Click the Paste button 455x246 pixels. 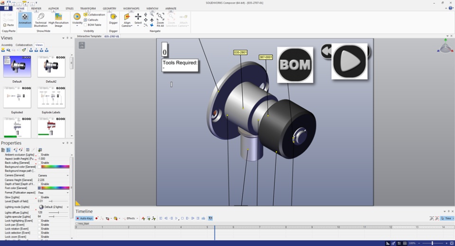(9, 25)
